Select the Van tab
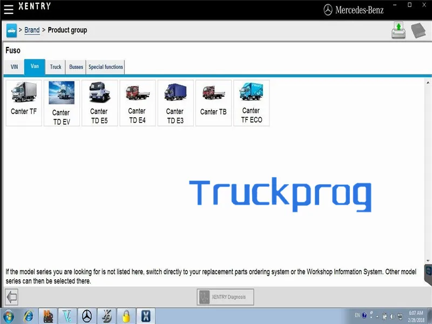This screenshot has width=432, height=324. [35, 66]
